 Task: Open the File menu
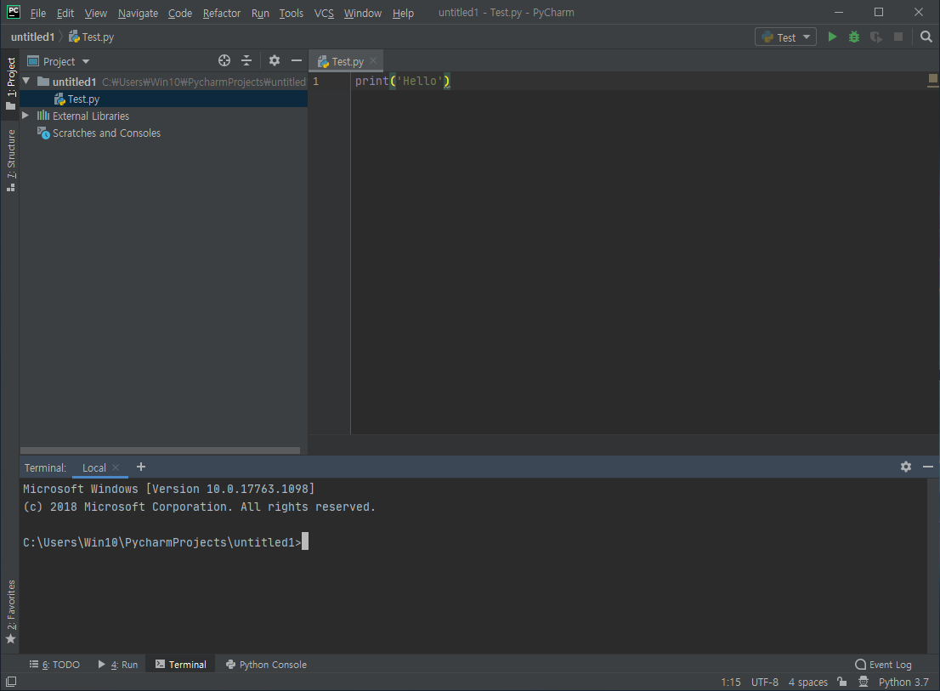[x=37, y=13]
